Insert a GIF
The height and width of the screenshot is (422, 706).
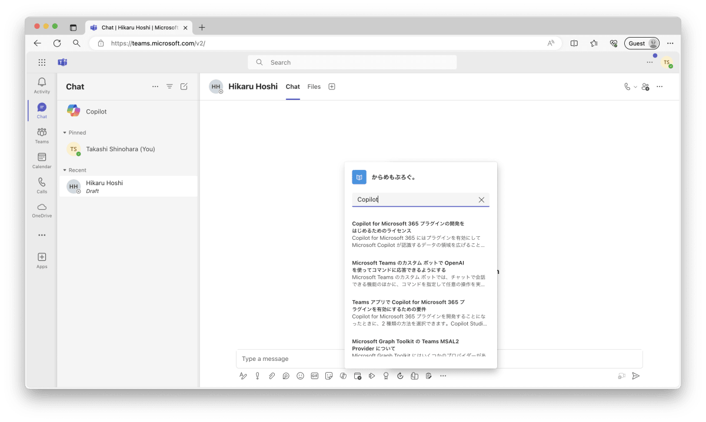(315, 376)
